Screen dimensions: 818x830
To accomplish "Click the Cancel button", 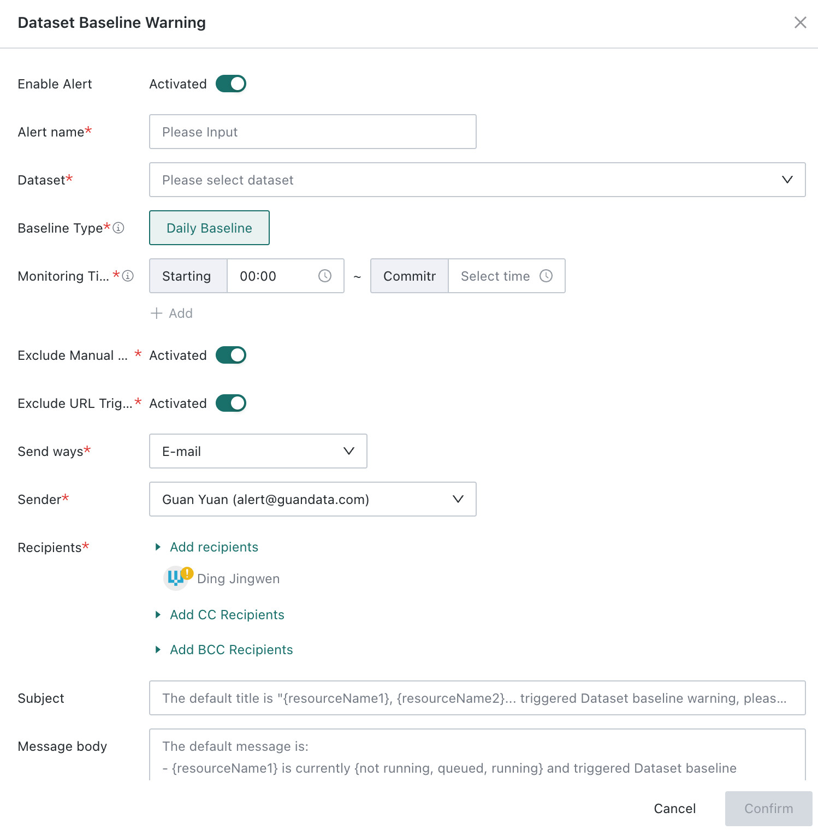I will tap(675, 809).
